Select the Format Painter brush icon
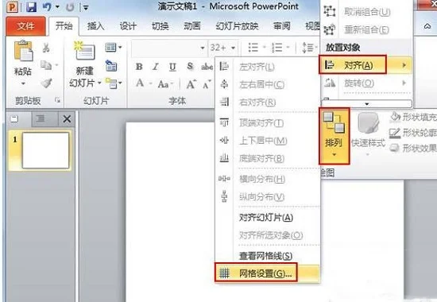Screen dimensions: 437x302 click(x=46, y=83)
